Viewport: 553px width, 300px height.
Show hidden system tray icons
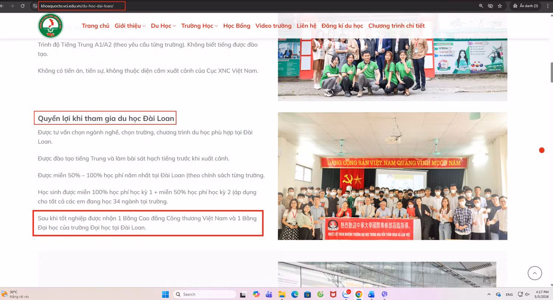click(x=489, y=294)
